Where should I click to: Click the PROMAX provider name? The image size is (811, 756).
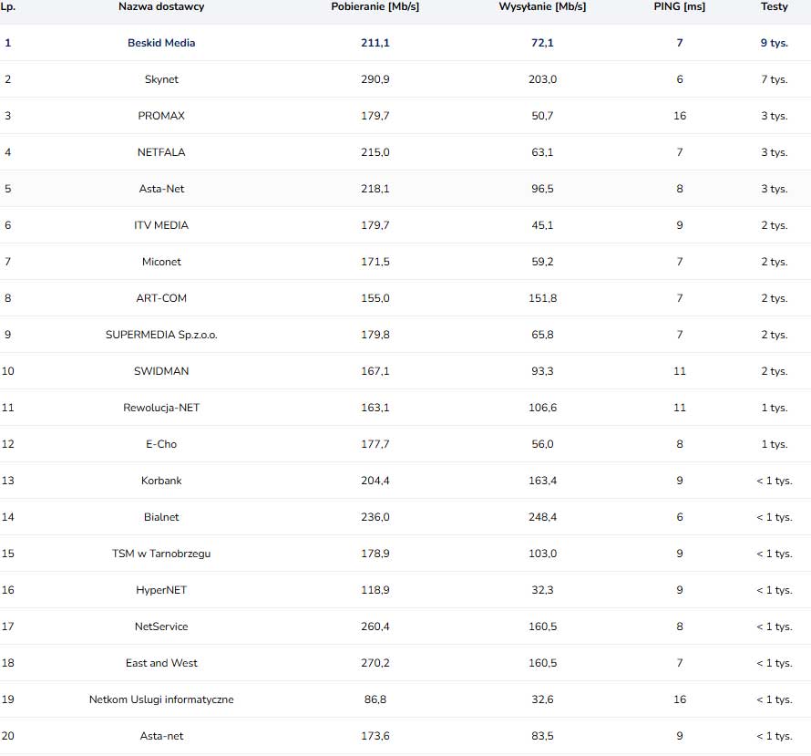point(161,116)
